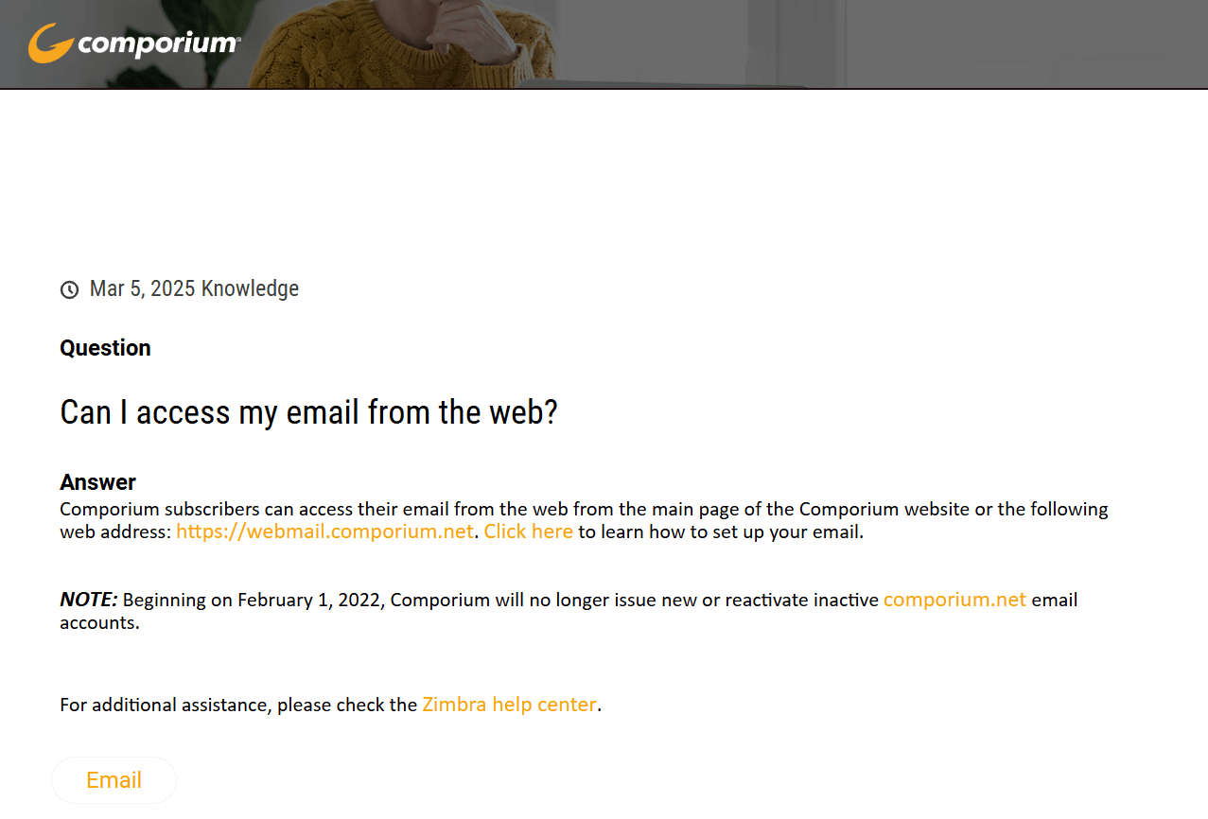Click the clock icon beside the article date
The width and height of the screenshot is (1208, 819).
(68, 288)
